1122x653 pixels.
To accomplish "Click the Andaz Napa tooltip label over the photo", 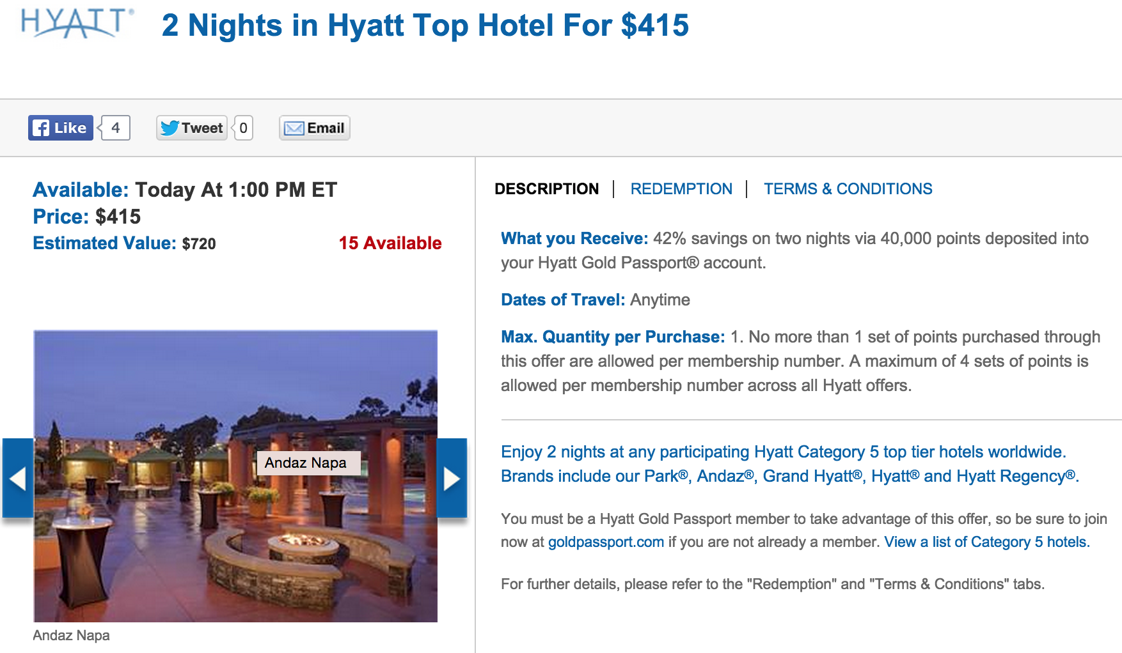I will pos(306,463).
